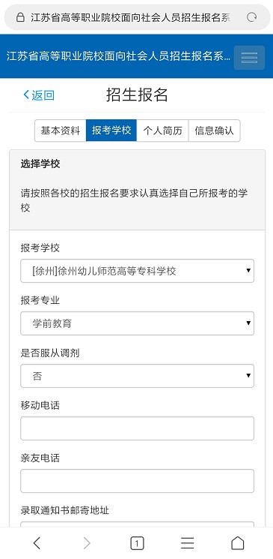Screen dimensions: 273x559
Task: Focus the 移动电话 input field
Action: click(x=137, y=428)
